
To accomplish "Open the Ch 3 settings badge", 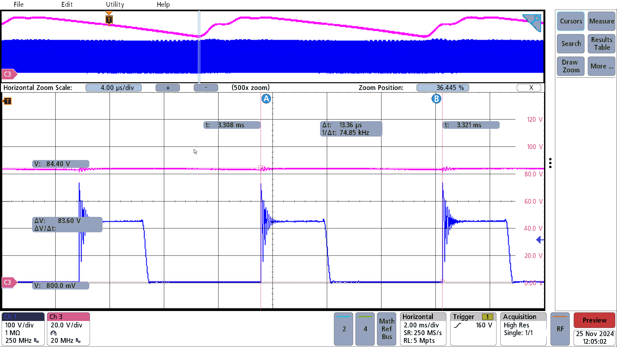I will pyautogui.click(x=68, y=329).
